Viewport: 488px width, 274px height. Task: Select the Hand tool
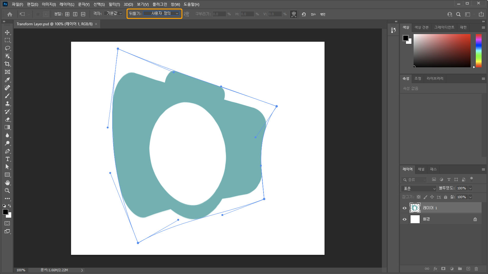pyautogui.click(x=7, y=183)
